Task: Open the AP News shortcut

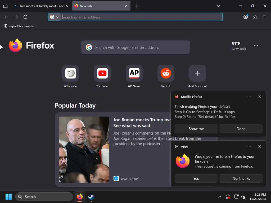Action: pos(134,76)
